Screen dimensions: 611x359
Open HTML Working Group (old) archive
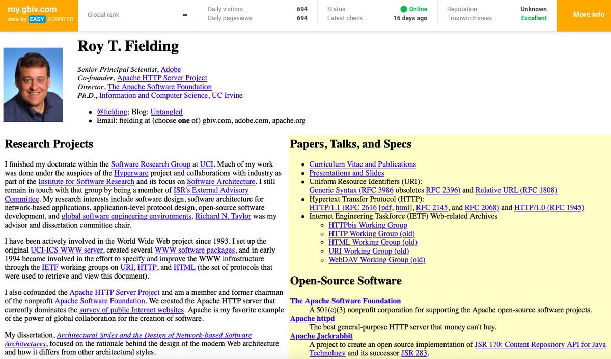pyautogui.click(x=373, y=242)
